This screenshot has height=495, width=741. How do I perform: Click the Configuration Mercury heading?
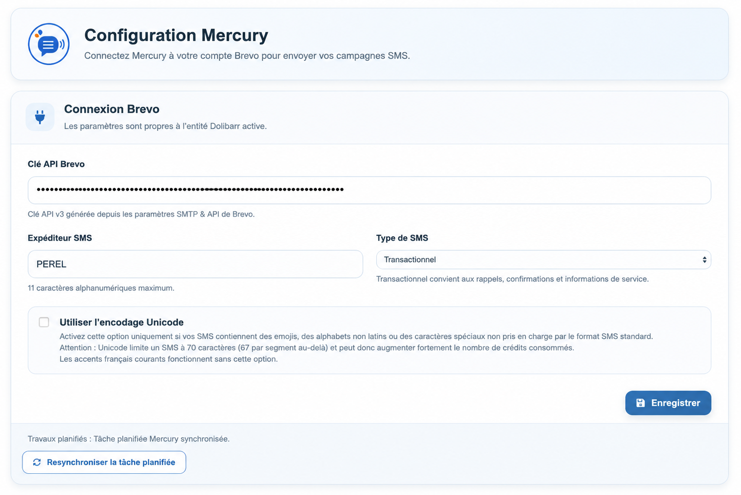pyautogui.click(x=176, y=35)
